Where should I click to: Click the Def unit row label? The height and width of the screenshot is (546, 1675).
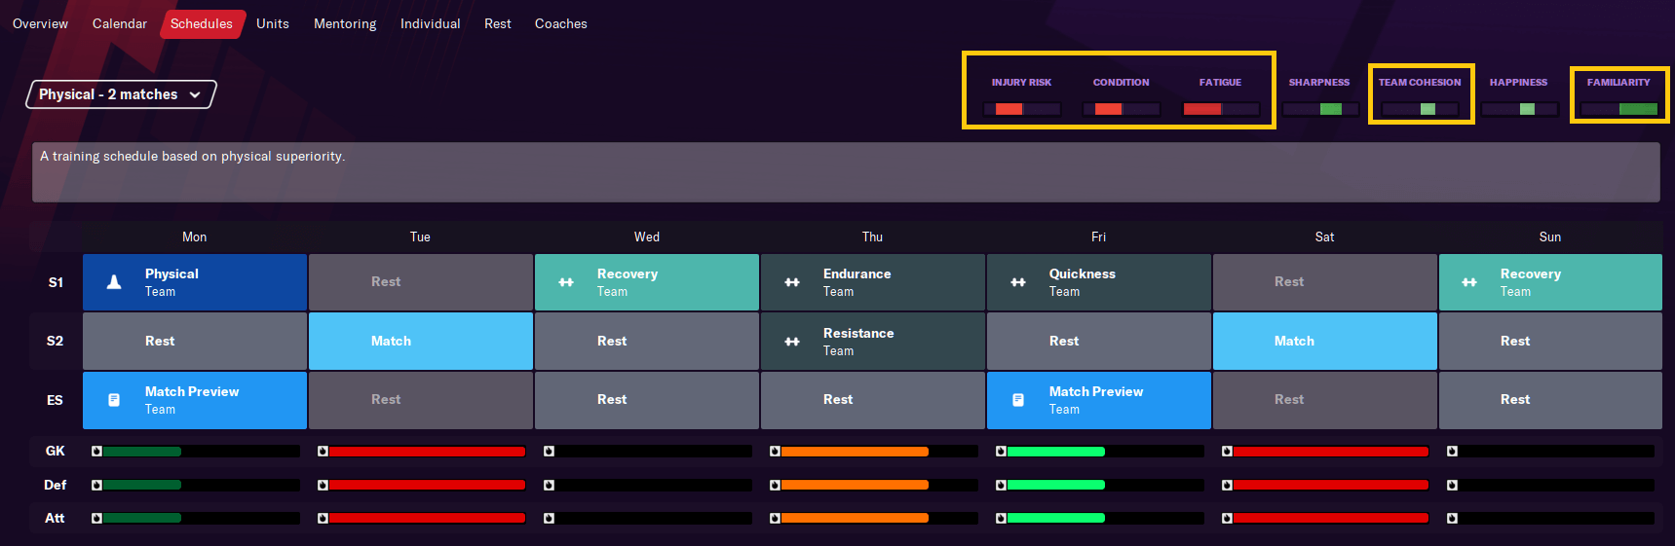56,485
